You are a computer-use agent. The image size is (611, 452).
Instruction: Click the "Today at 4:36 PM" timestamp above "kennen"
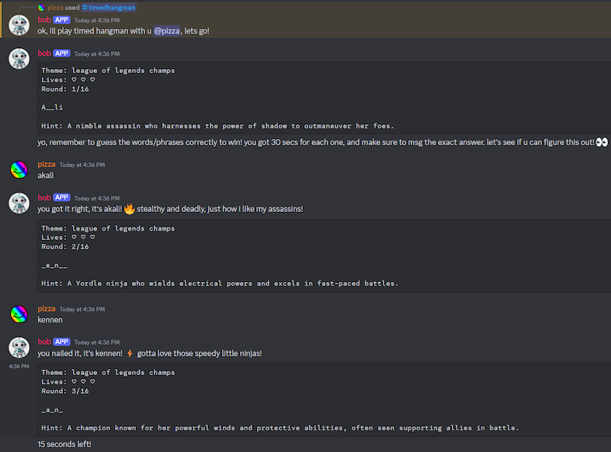(x=82, y=309)
